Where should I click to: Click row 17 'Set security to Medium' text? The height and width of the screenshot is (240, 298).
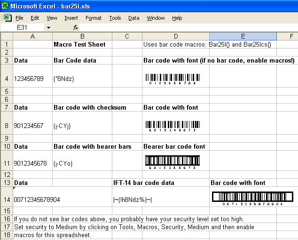(x=134, y=227)
